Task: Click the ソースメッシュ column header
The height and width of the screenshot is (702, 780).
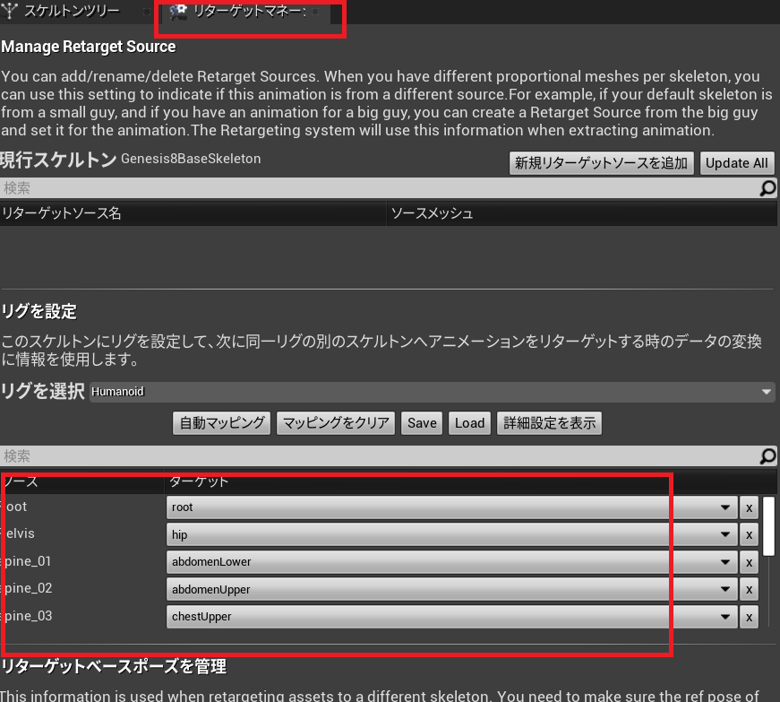Action: click(582, 213)
